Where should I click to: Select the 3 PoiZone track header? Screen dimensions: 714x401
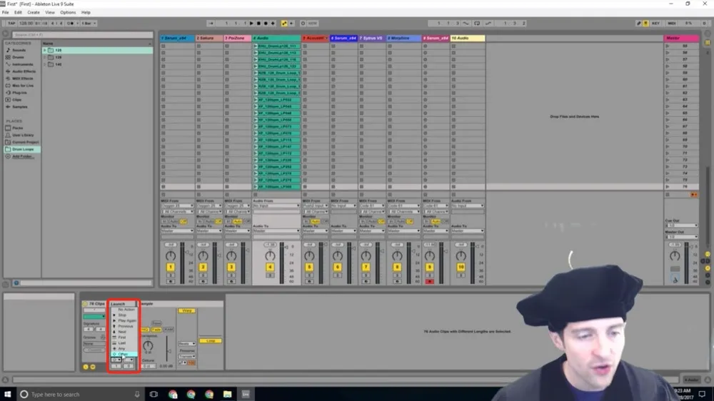(x=237, y=39)
